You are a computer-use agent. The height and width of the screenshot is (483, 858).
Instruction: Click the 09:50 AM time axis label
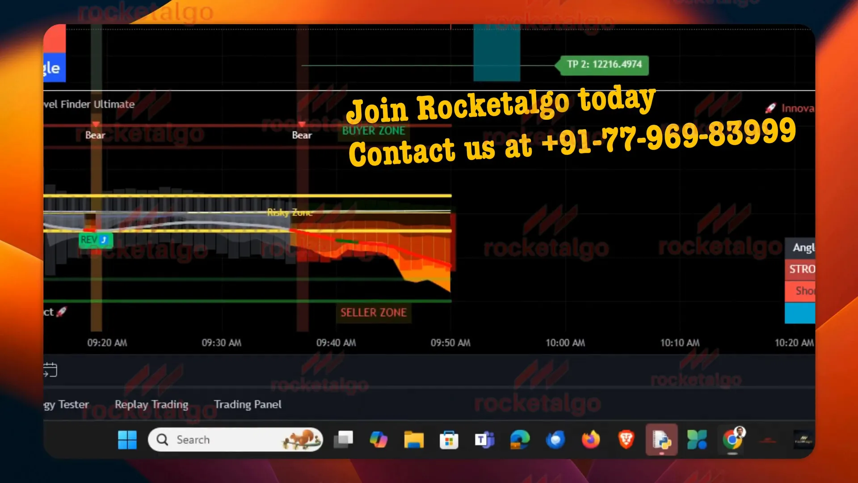coord(450,343)
